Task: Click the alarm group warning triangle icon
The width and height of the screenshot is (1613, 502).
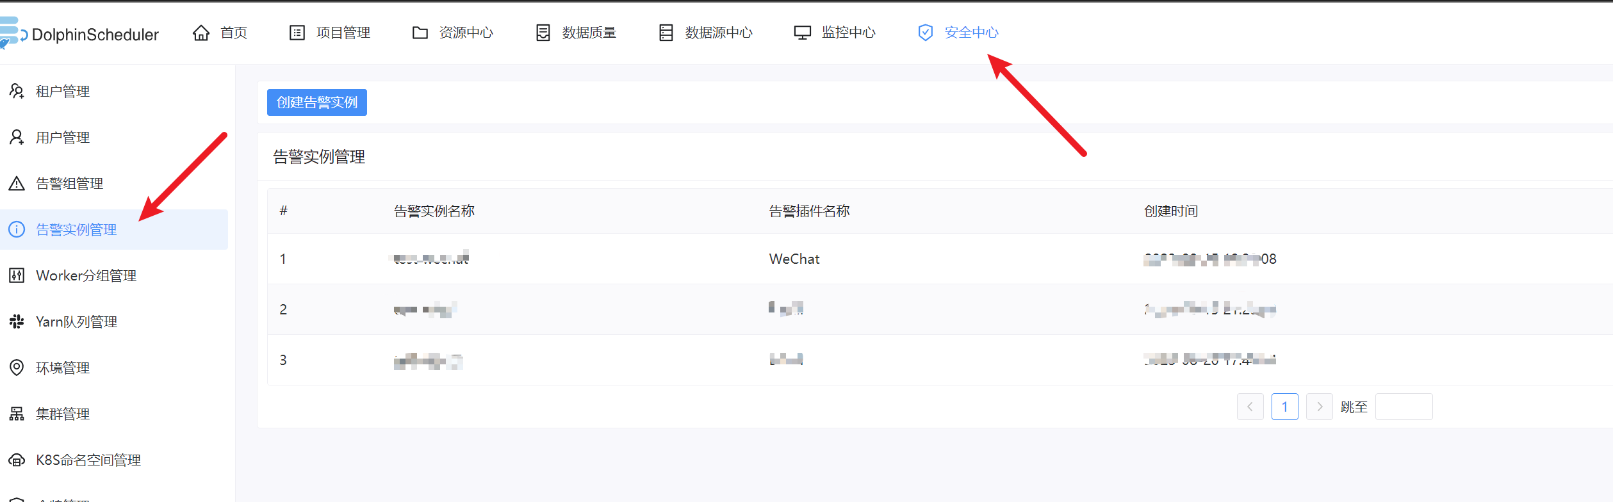Action: point(17,184)
